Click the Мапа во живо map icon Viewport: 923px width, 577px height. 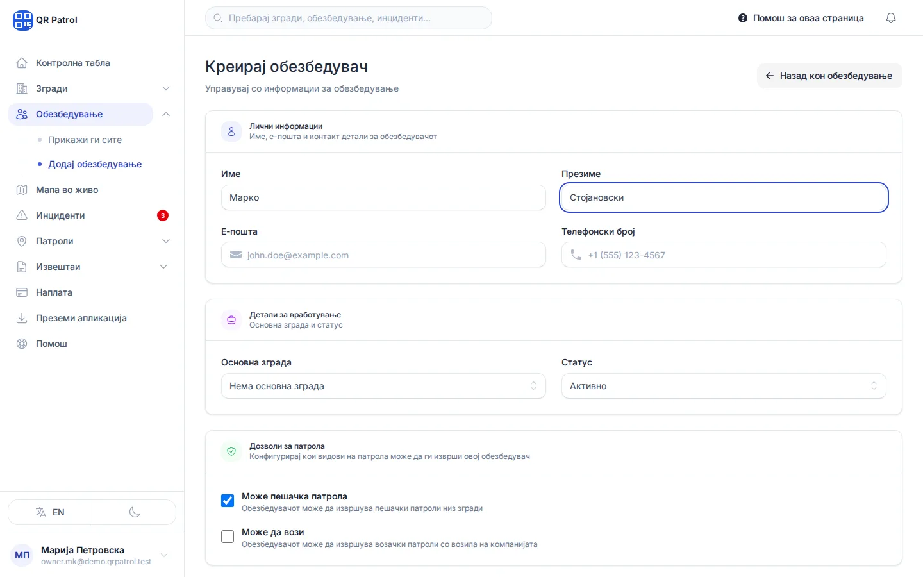coord(22,190)
